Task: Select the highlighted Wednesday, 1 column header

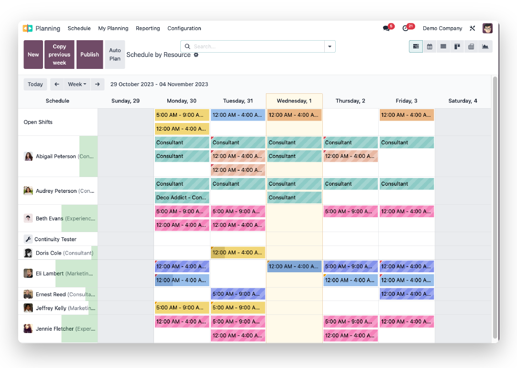Action: pos(294,100)
